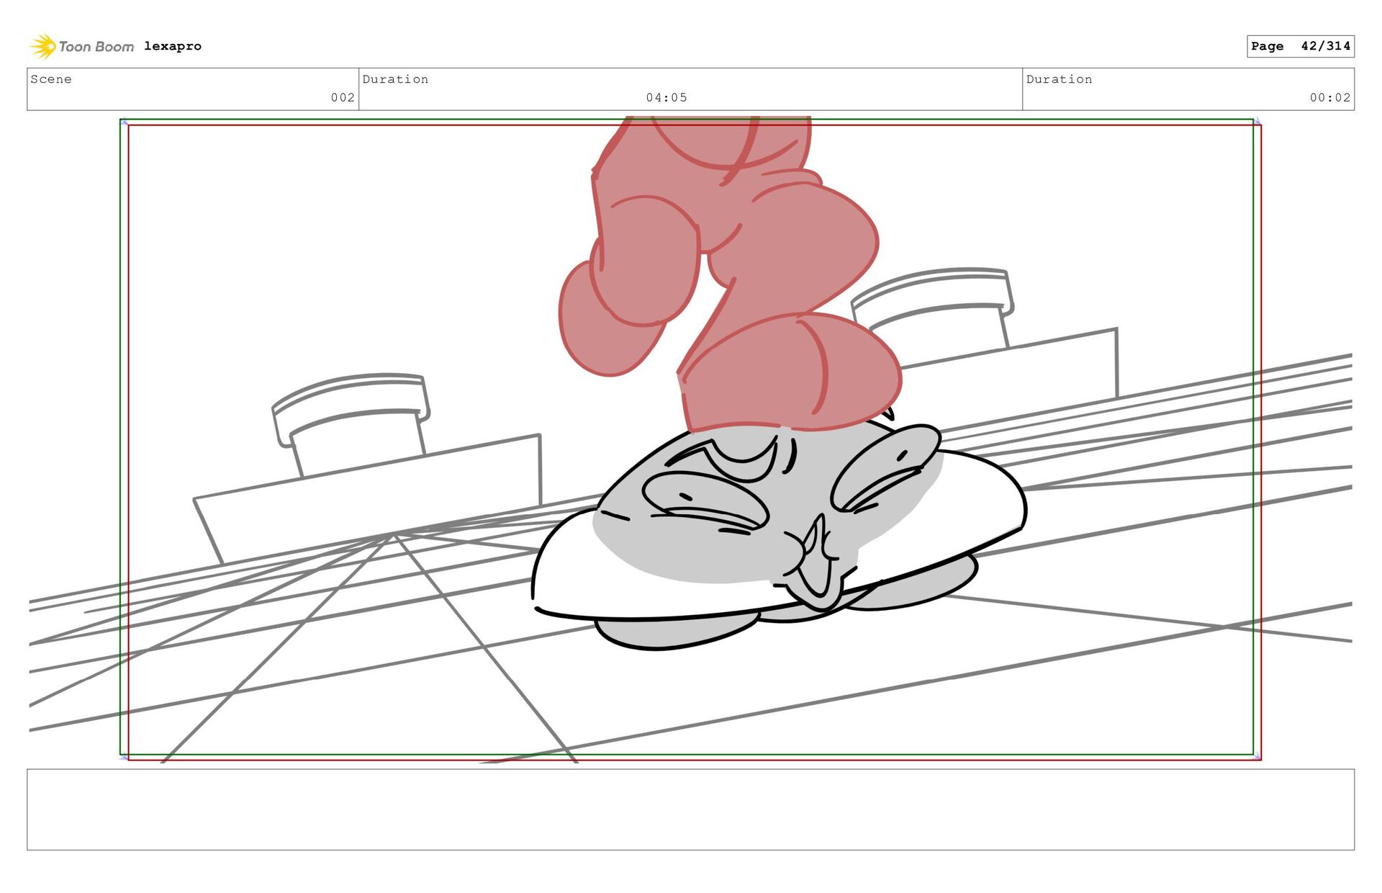
Task: Select the project name 'lexapro'
Action: pyautogui.click(x=173, y=46)
